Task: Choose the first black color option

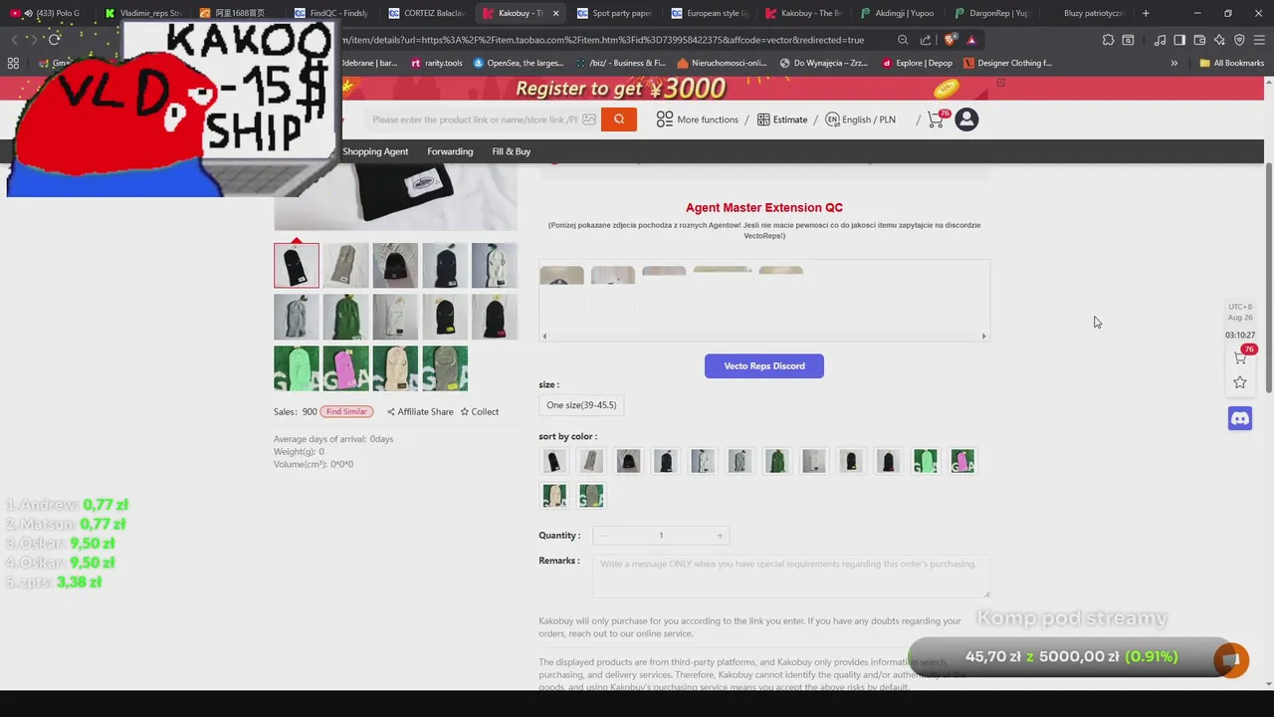Action: [x=554, y=461]
